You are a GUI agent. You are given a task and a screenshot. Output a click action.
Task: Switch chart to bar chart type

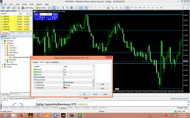50,8
